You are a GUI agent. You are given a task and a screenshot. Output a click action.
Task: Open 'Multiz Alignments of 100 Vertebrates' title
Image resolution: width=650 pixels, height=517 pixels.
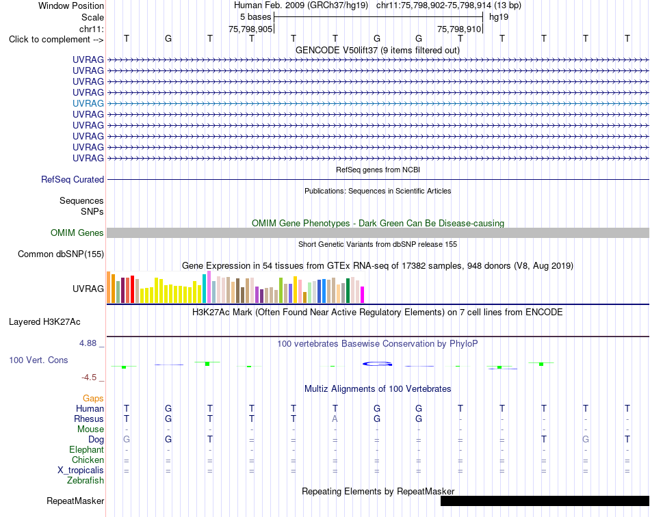pos(378,388)
